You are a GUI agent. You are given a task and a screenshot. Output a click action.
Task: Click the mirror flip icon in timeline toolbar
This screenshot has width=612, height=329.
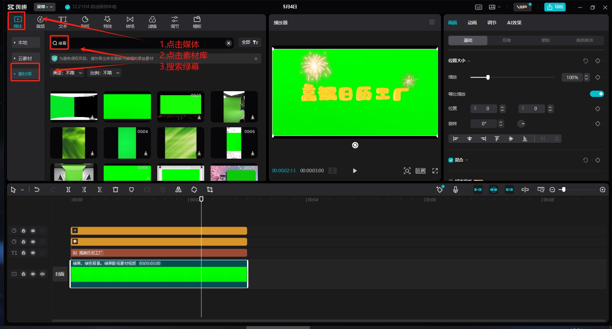tap(179, 190)
